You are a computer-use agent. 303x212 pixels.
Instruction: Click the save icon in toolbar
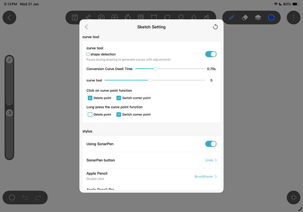[x=75, y=17]
